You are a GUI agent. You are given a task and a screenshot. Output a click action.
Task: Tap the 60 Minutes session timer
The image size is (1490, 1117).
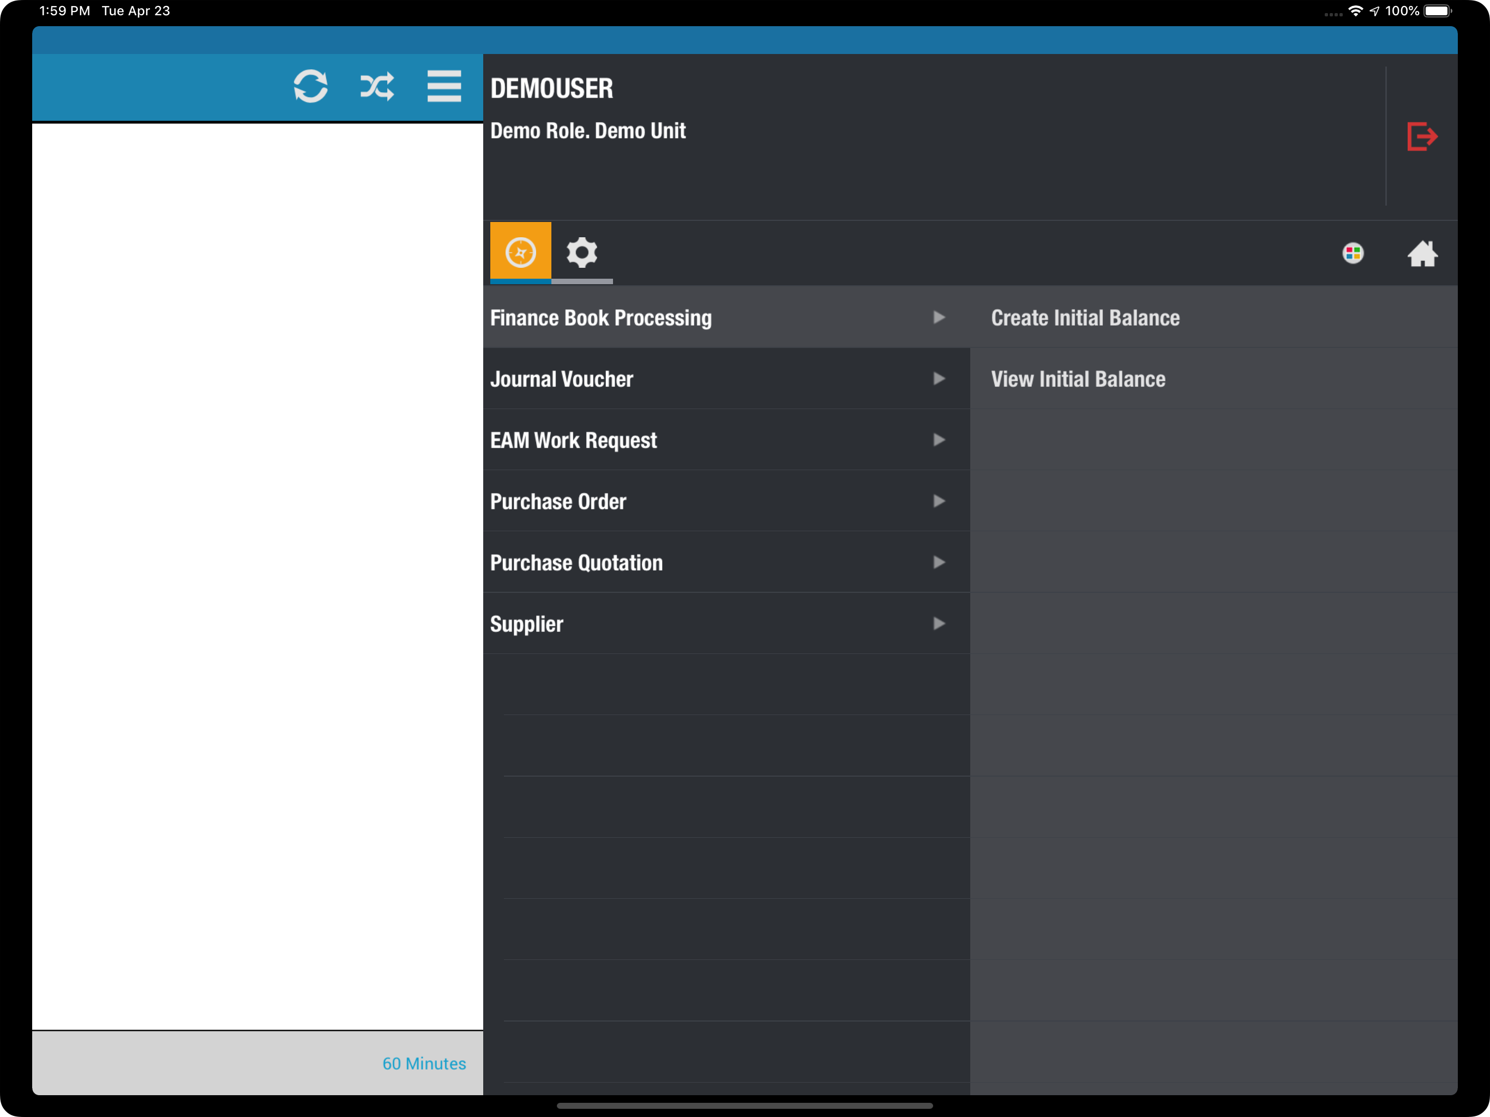point(424,1063)
